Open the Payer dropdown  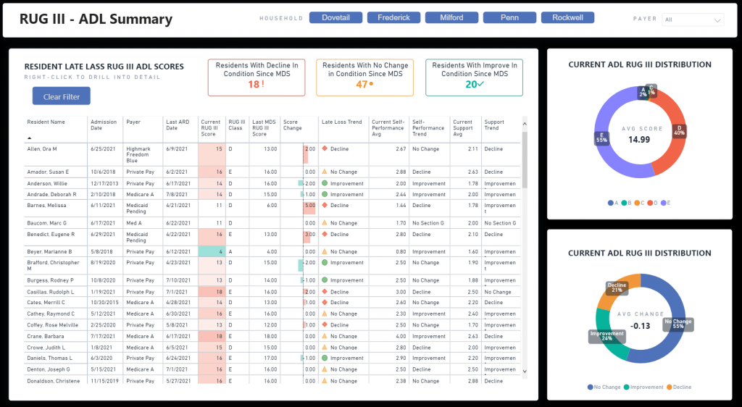click(693, 20)
